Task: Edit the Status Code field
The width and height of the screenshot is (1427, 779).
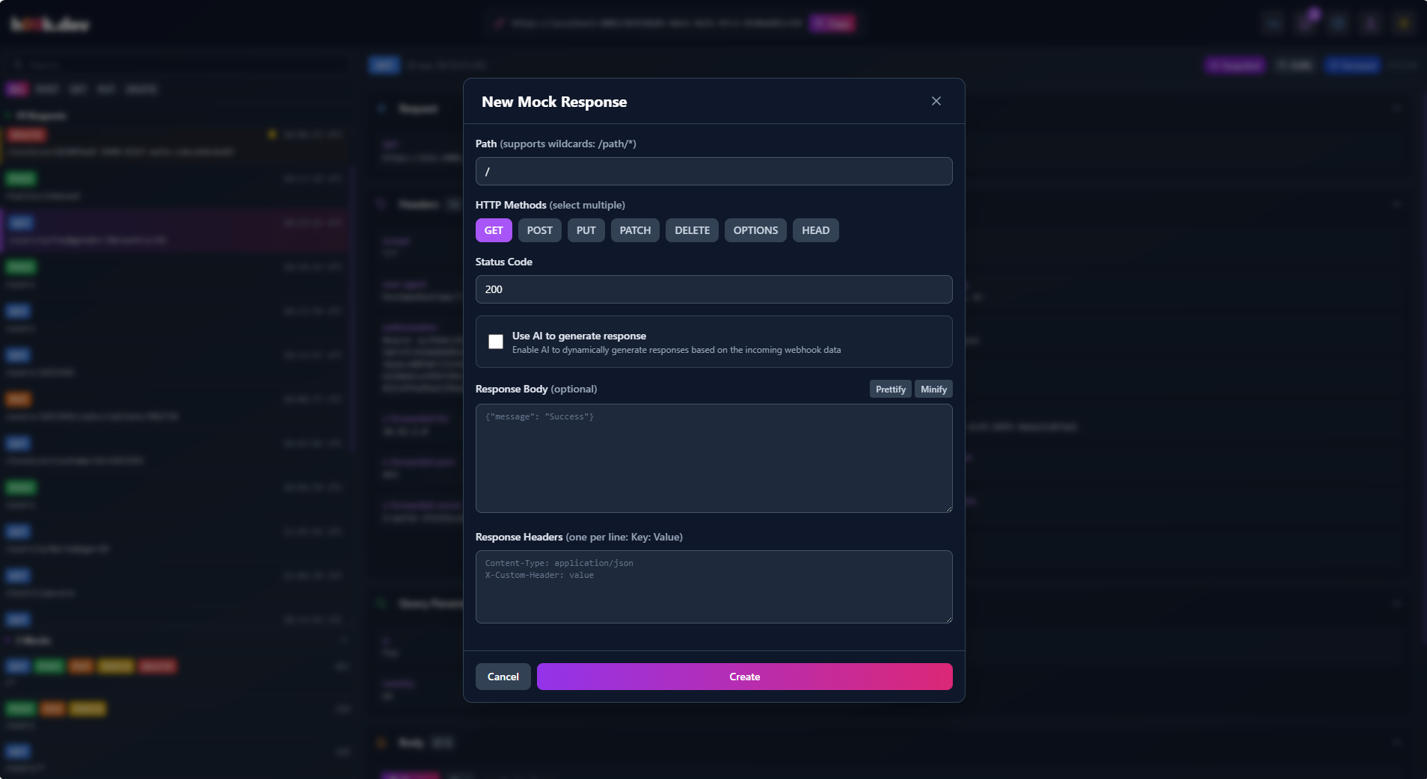Action: point(713,289)
